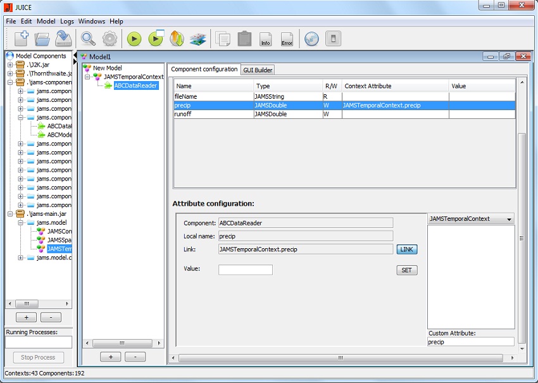Click the globe icon in the toolbar
Viewport: 538px width, 383px height.
[x=311, y=39]
